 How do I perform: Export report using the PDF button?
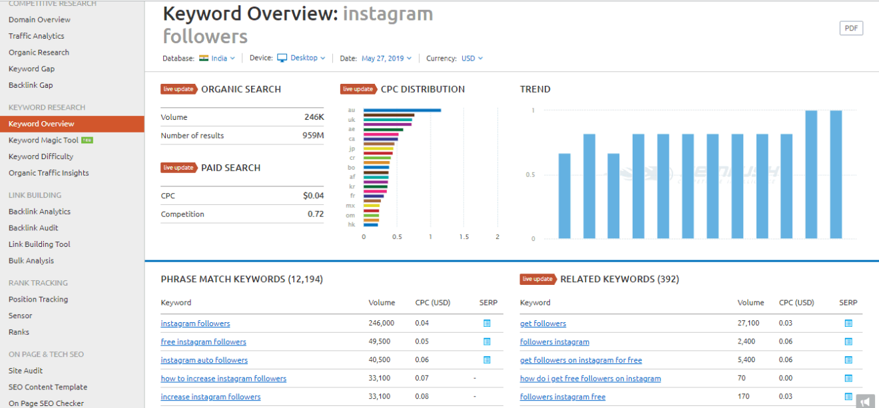coord(851,28)
